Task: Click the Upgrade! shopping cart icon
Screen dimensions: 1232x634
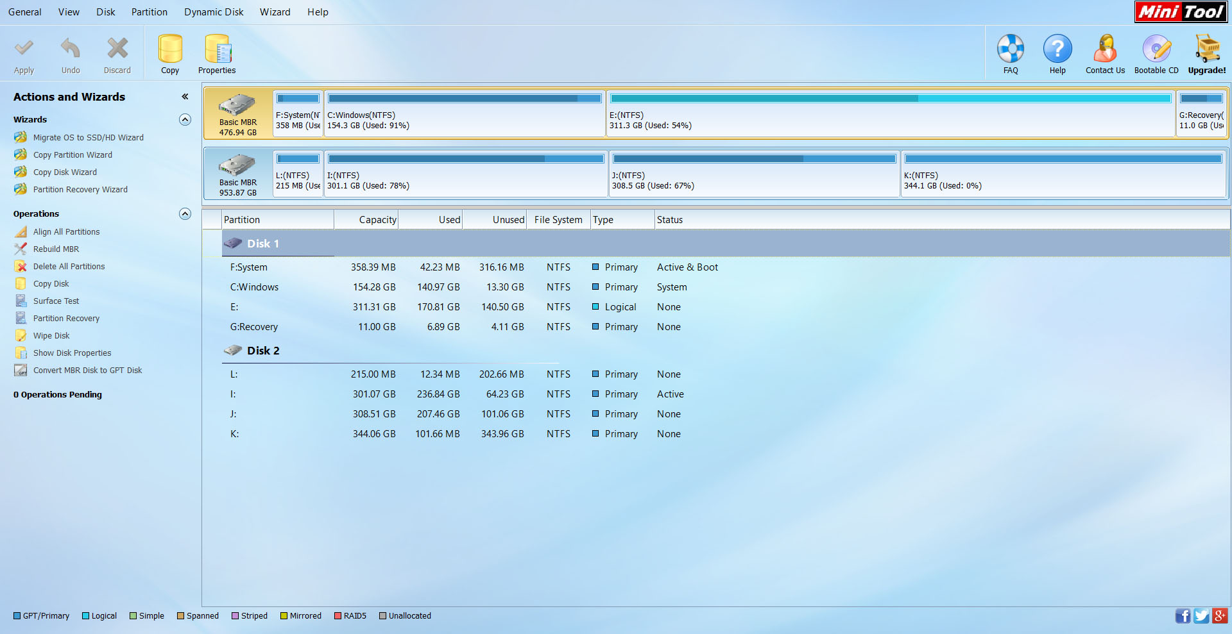Action: [x=1207, y=49]
